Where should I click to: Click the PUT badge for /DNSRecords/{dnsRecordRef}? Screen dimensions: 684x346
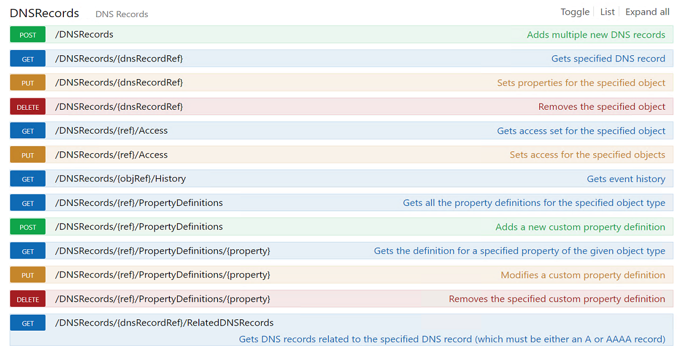point(27,83)
